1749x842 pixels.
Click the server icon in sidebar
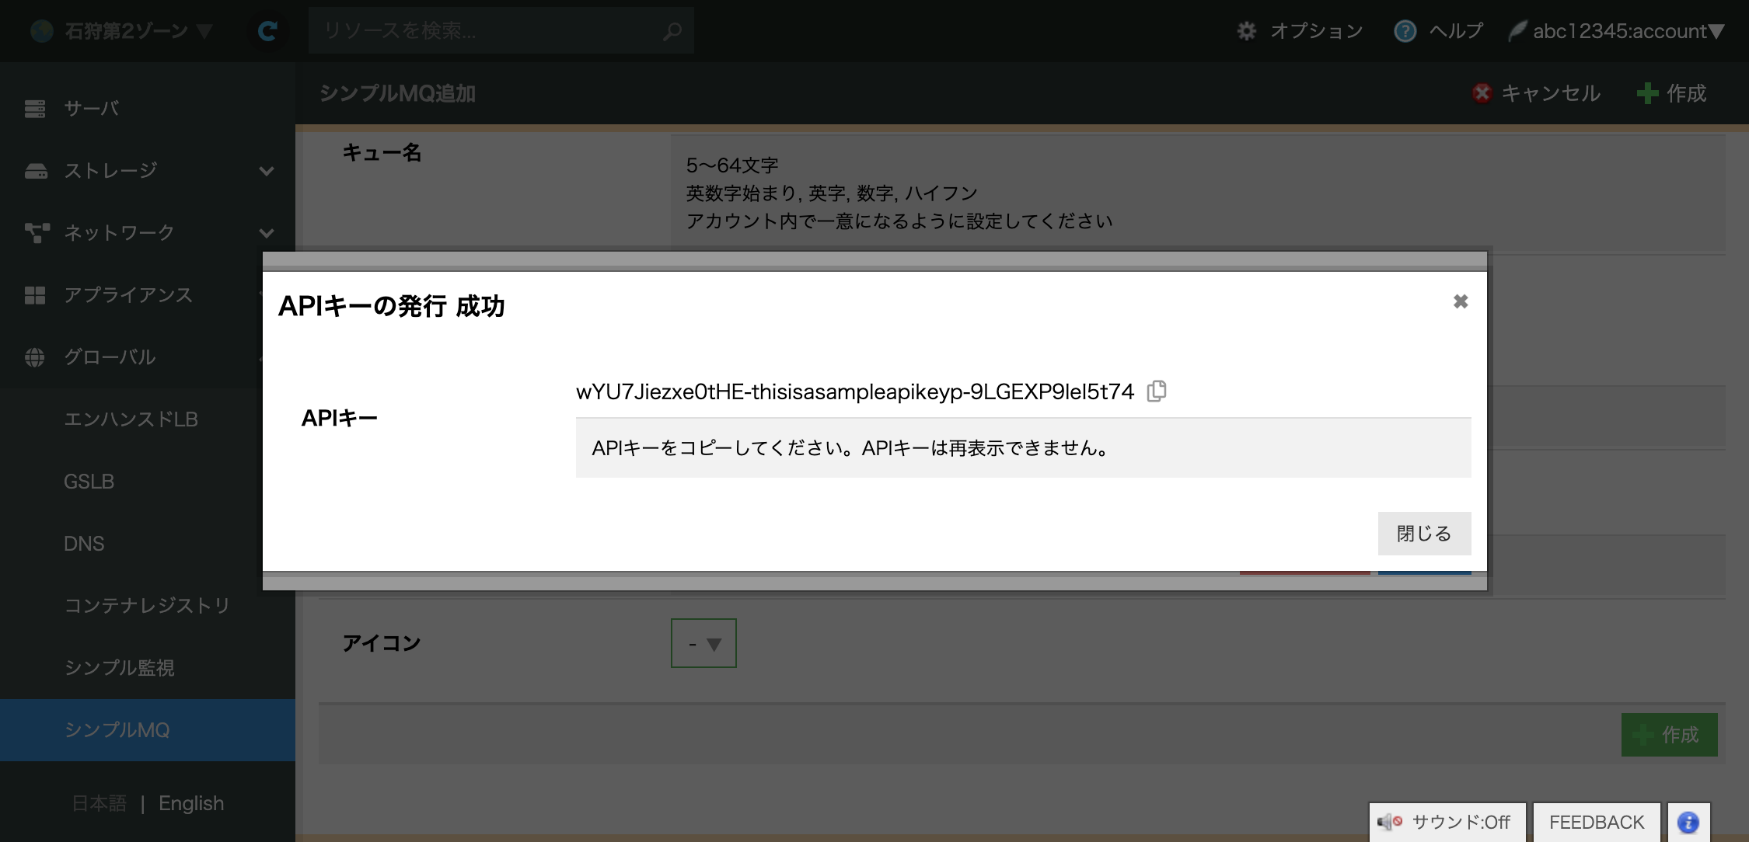35,109
